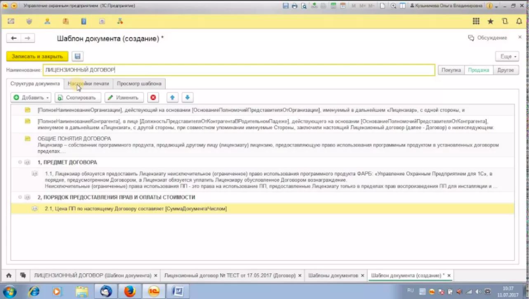Click the 'Изменить' button
Viewport: 530px width, 299px height.
pos(124,97)
